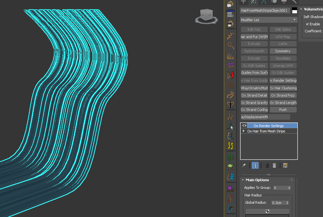Open the Modifier List dropdown
This screenshot has height=217, width=323.
pyautogui.click(x=268, y=20)
